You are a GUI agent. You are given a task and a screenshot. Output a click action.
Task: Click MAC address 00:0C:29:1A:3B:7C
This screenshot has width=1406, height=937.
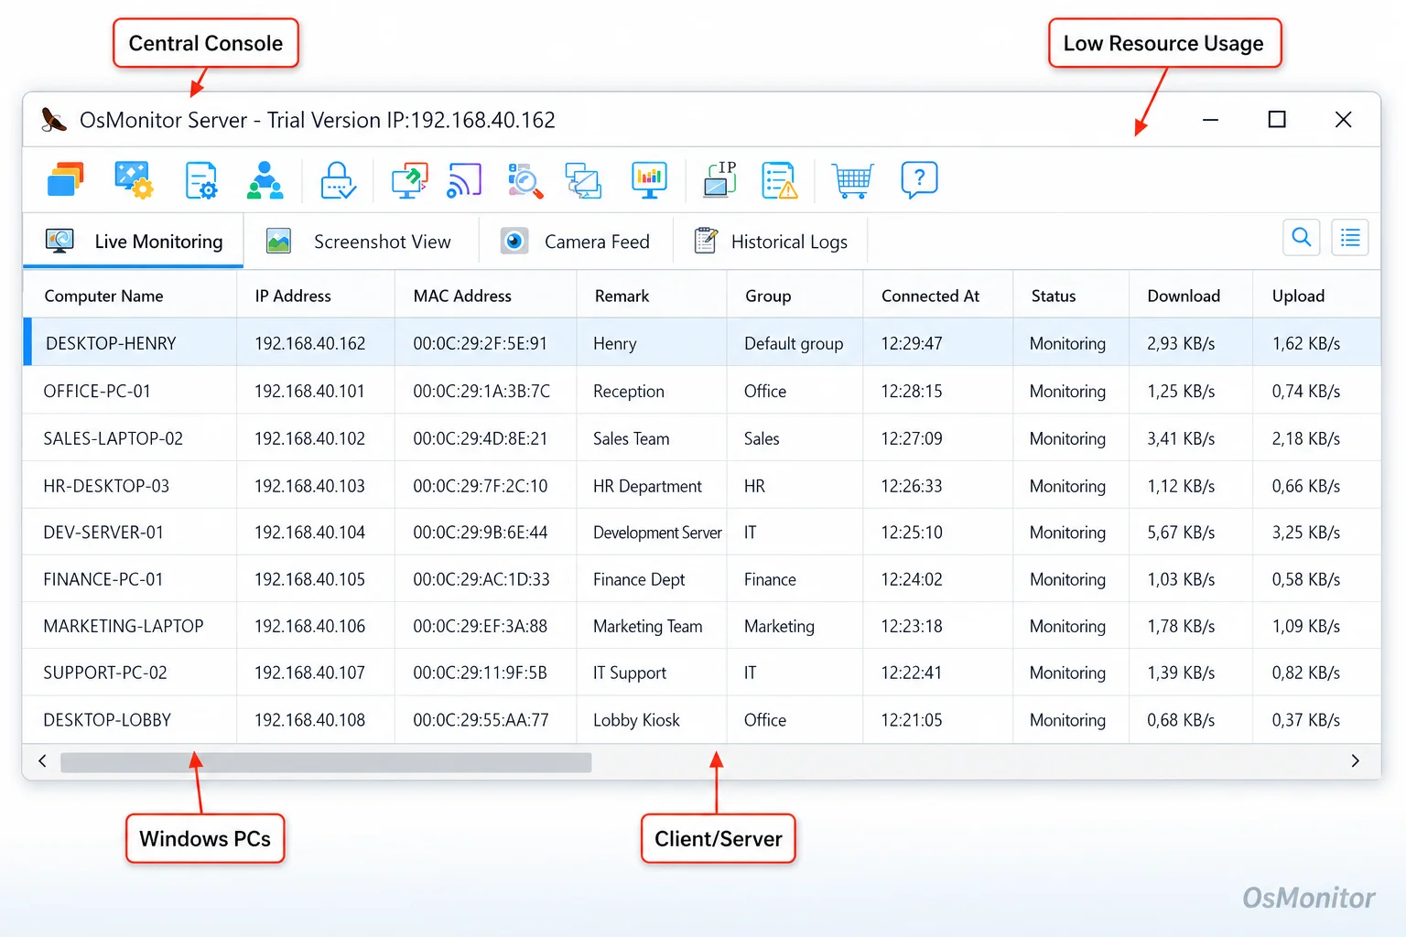pos(481,391)
